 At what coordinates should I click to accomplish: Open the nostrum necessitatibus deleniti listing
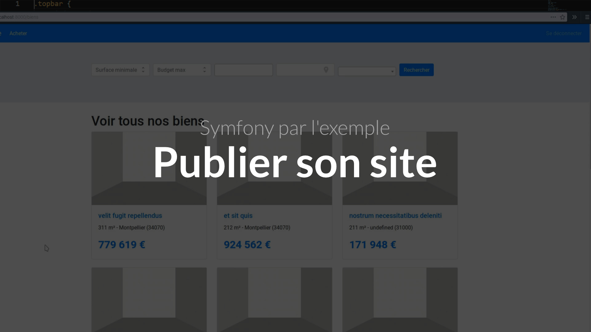click(395, 215)
